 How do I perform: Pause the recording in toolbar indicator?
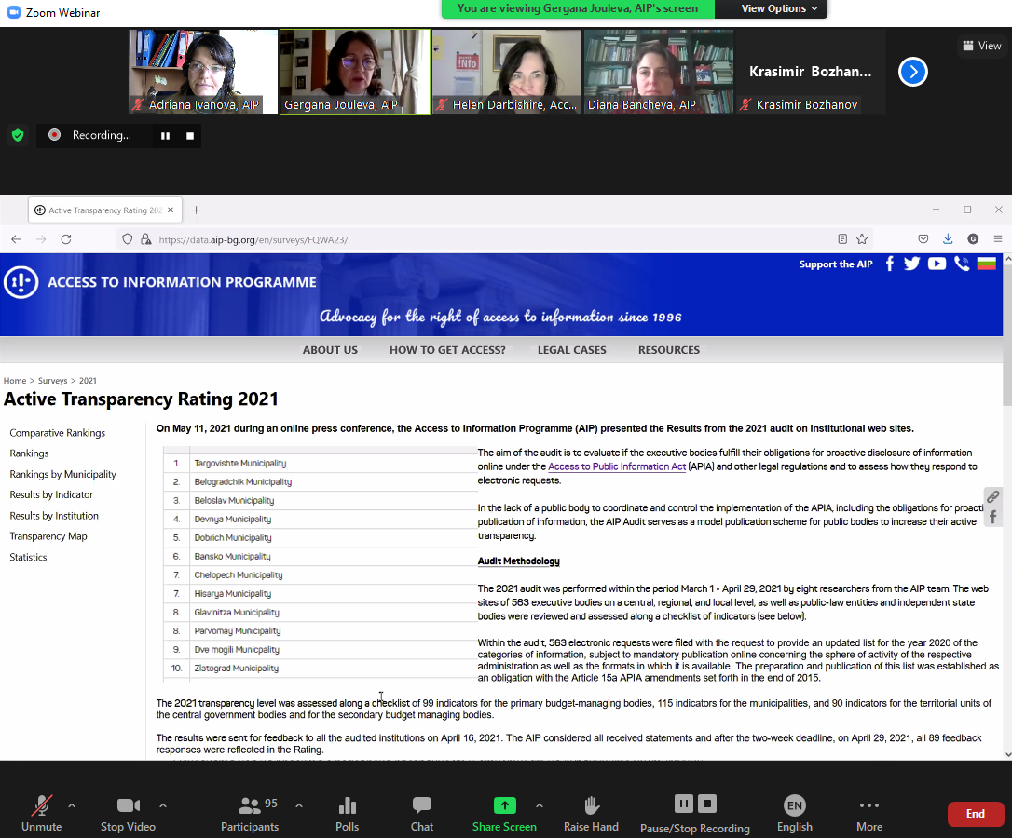(165, 136)
